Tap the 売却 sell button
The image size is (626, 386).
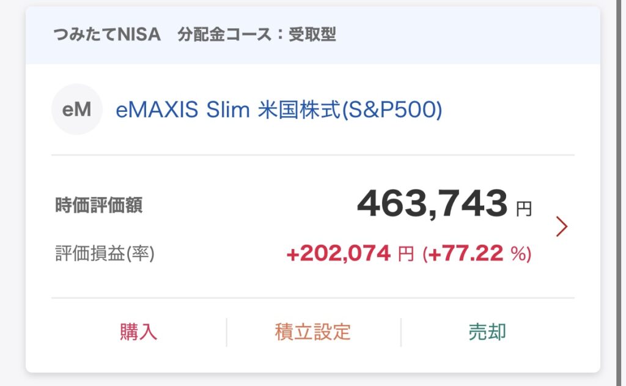click(487, 332)
